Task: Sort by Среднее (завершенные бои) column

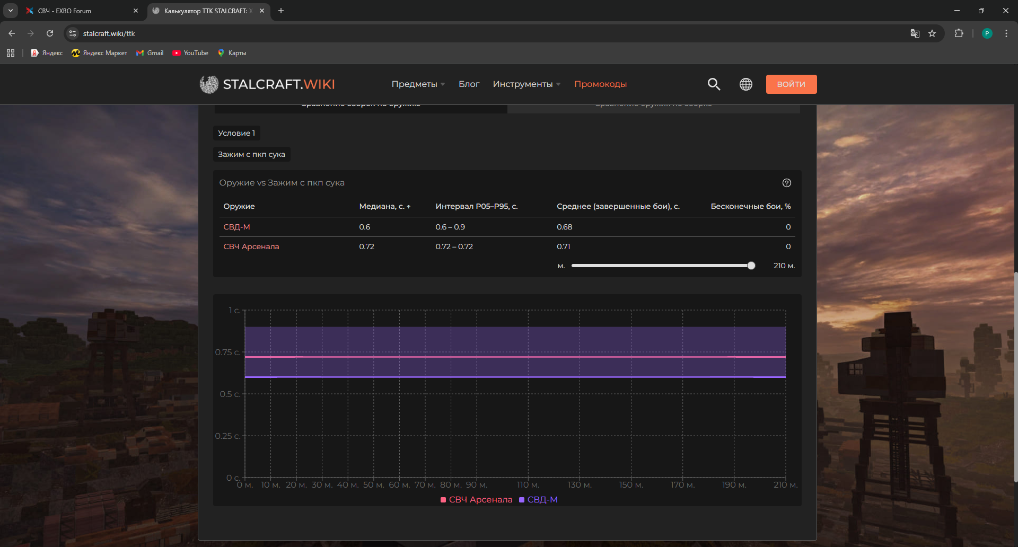Action: pyautogui.click(x=618, y=206)
